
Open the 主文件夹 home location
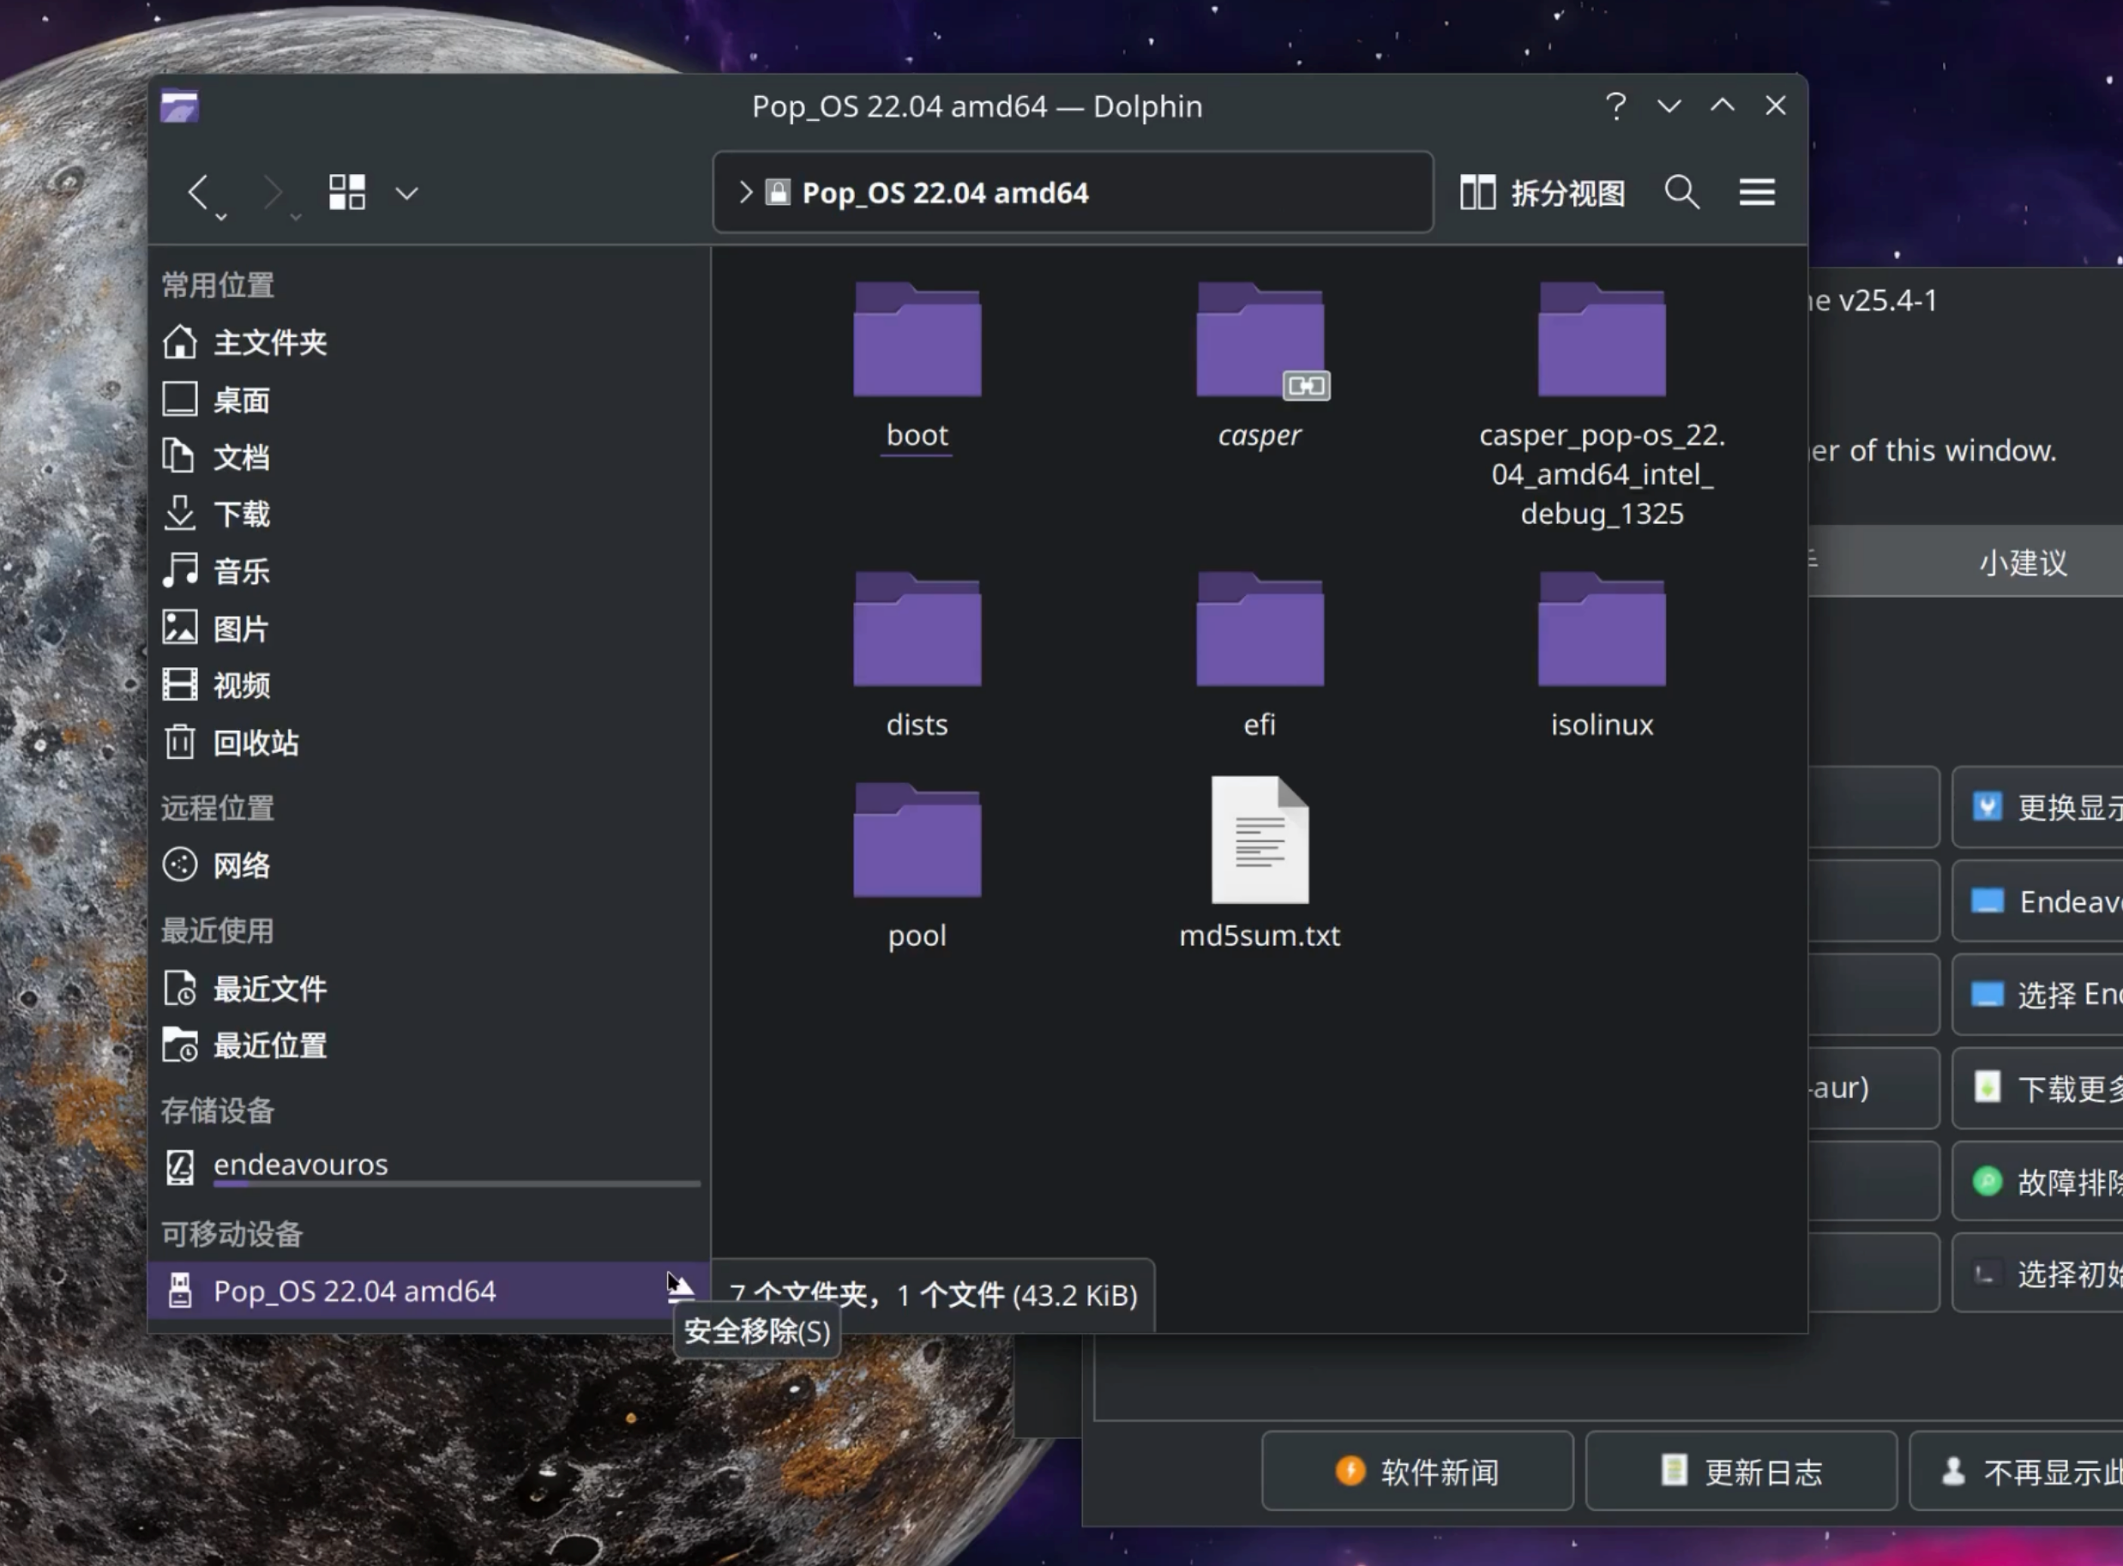[x=269, y=342]
